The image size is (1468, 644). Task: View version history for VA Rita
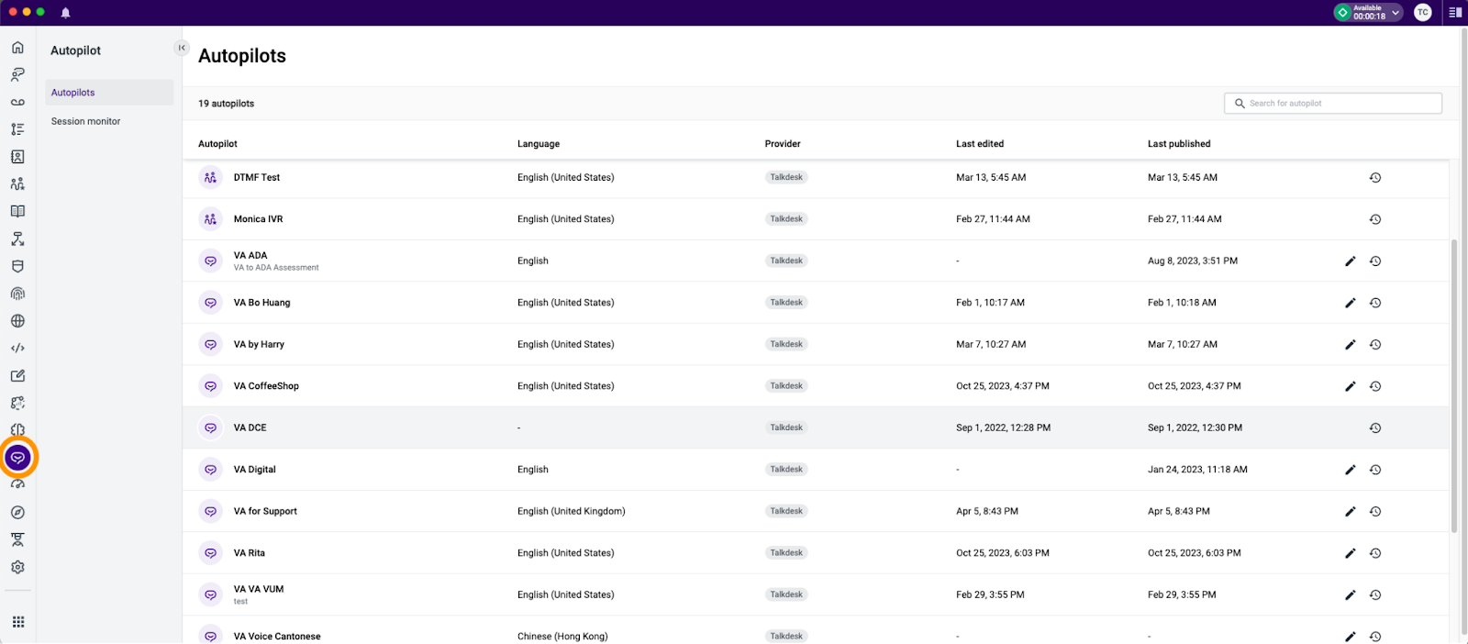1375,553
